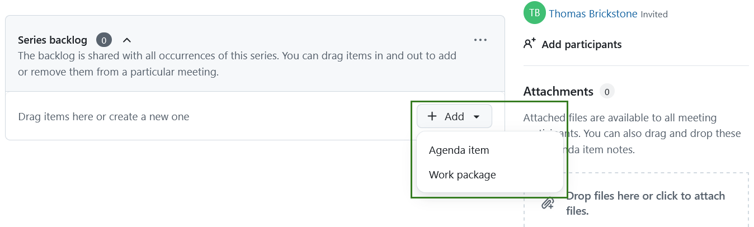
Task: Click the Series backlog count badge
Action: tap(104, 40)
